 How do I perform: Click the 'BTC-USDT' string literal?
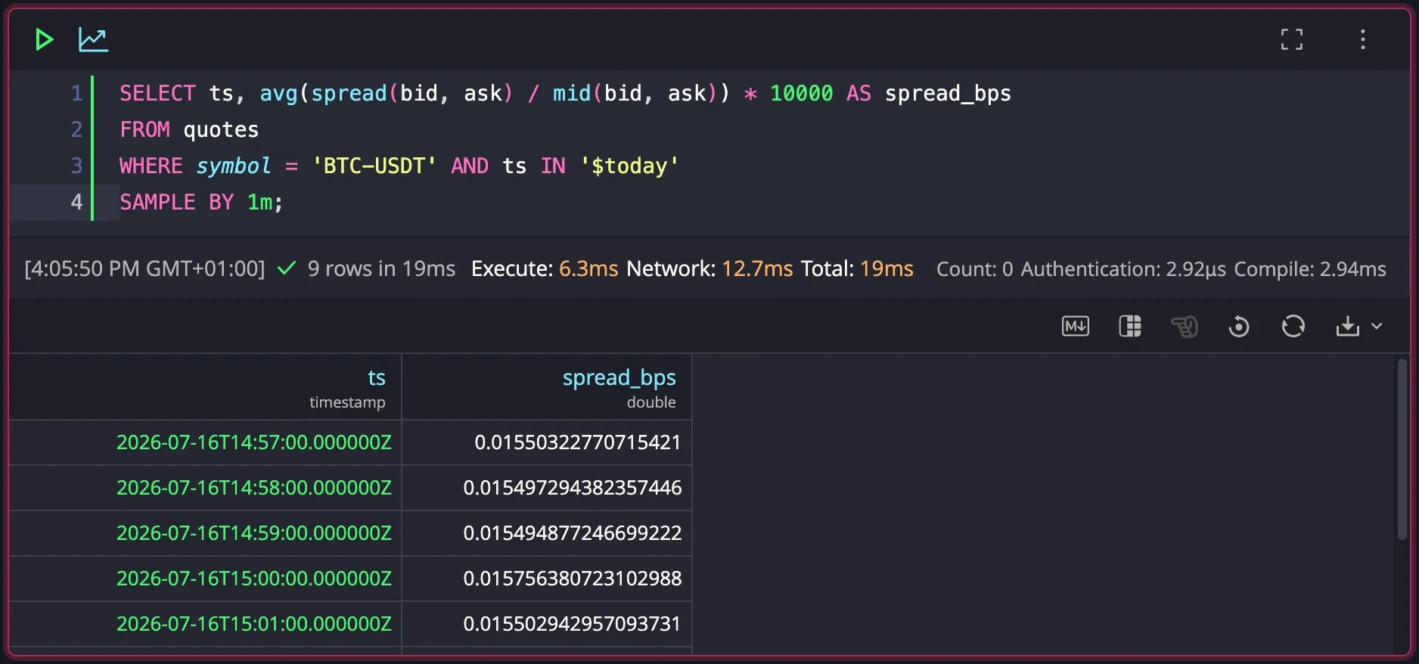click(x=374, y=166)
